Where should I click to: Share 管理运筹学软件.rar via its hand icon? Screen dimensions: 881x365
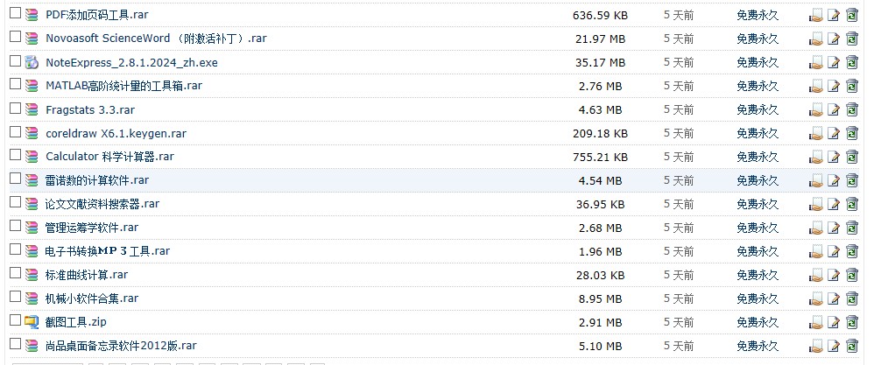[816, 228]
